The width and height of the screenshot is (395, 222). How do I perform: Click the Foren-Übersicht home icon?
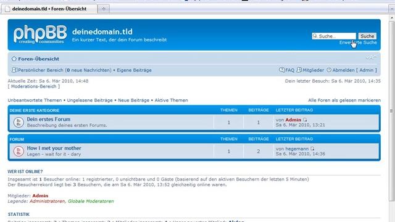[x=14, y=59]
